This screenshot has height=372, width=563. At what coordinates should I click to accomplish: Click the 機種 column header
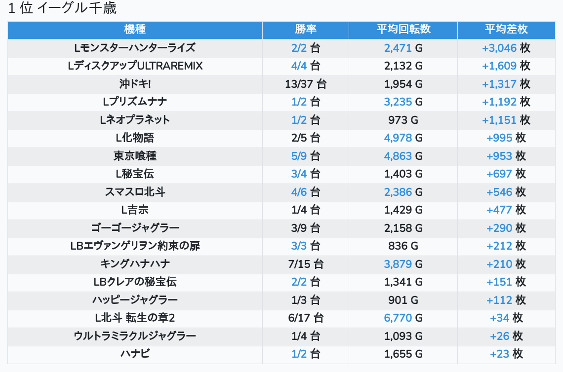[135, 30]
